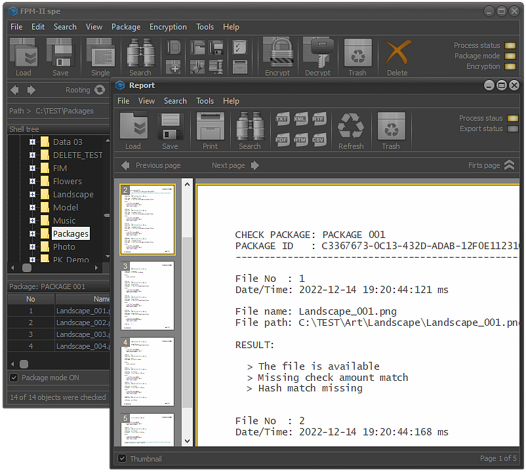
Task: Export report as XML
Action: pyautogui.click(x=300, y=119)
